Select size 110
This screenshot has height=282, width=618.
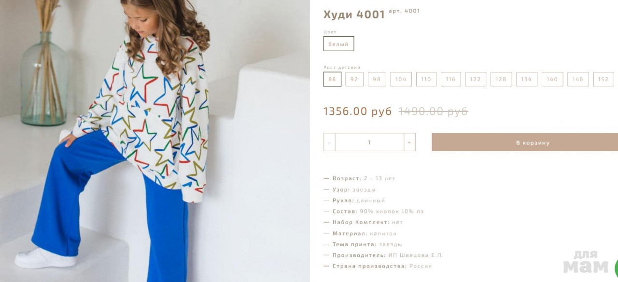tap(426, 79)
